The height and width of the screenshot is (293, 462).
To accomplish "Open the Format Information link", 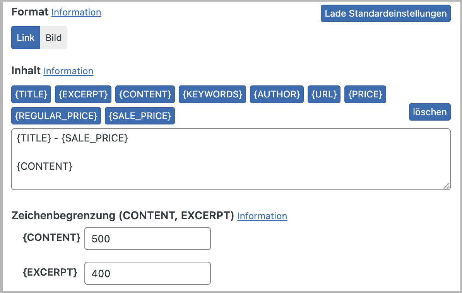I will 76,12.
